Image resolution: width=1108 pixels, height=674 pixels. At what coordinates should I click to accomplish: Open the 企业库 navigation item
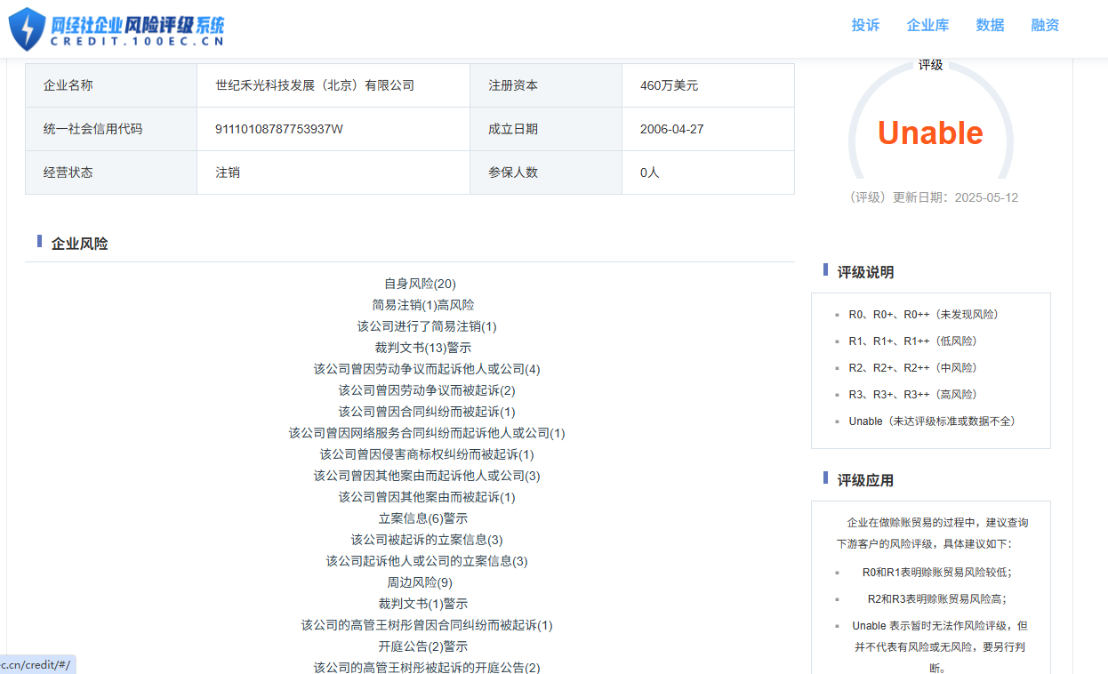tap(927, 25)
